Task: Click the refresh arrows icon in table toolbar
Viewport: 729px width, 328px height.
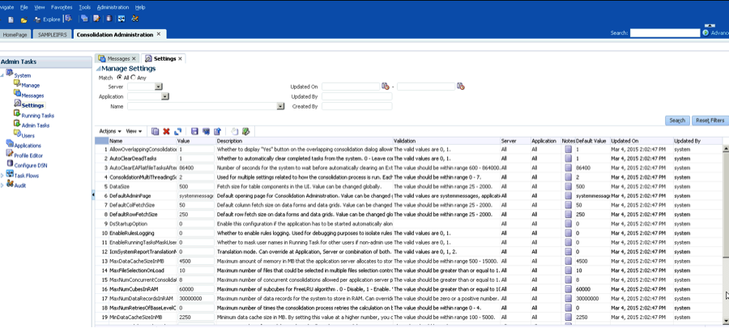Action: coord(177,131)
